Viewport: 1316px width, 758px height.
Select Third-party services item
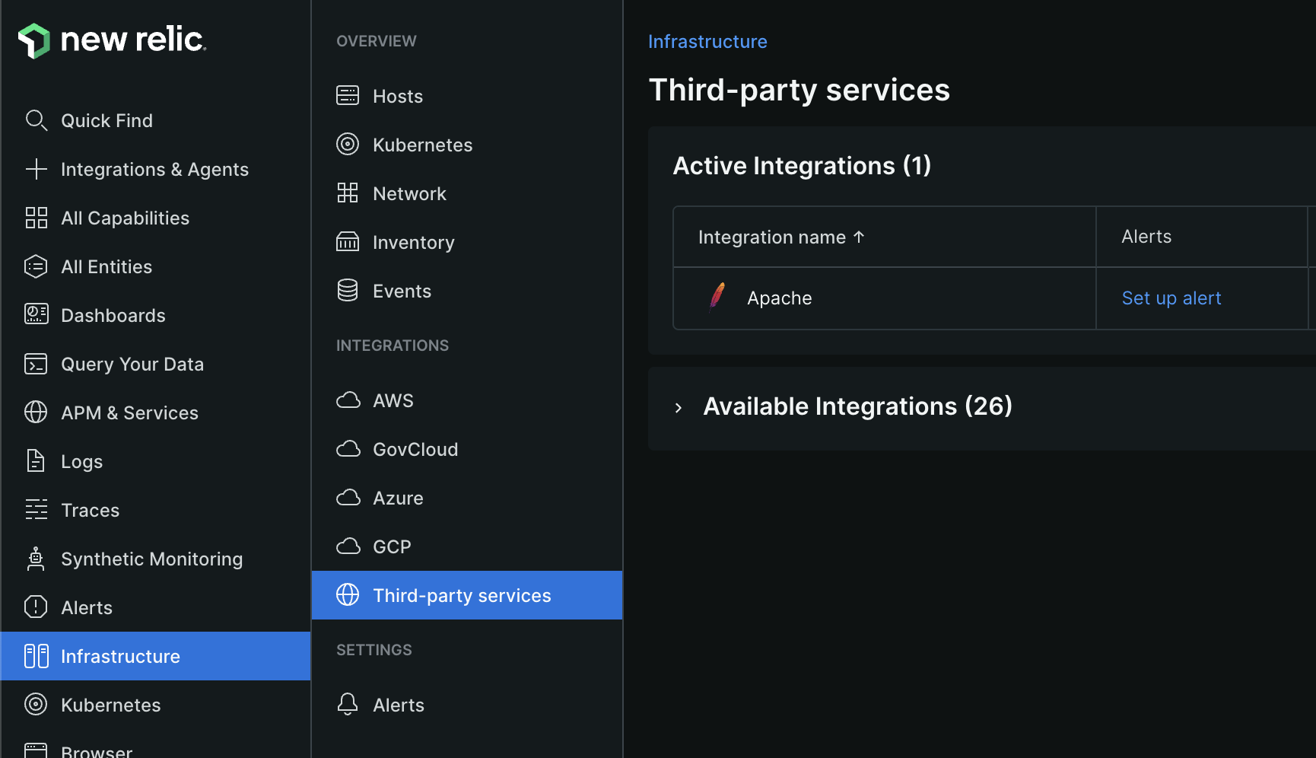coord(467,595)
